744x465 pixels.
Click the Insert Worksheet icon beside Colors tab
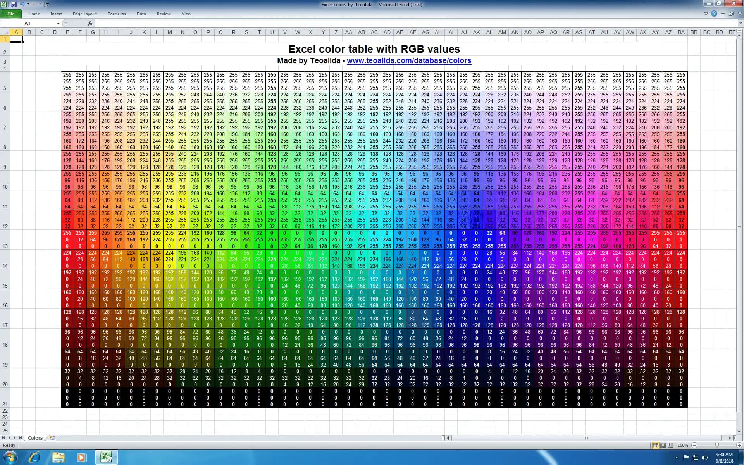coord(52,438)
